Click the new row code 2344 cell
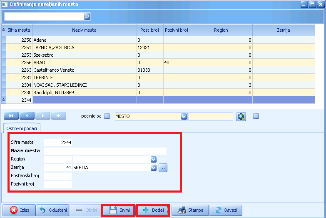The image size is (326, 218). point(19,100)
